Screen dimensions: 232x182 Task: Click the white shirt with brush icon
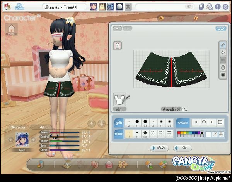point(120,99)
